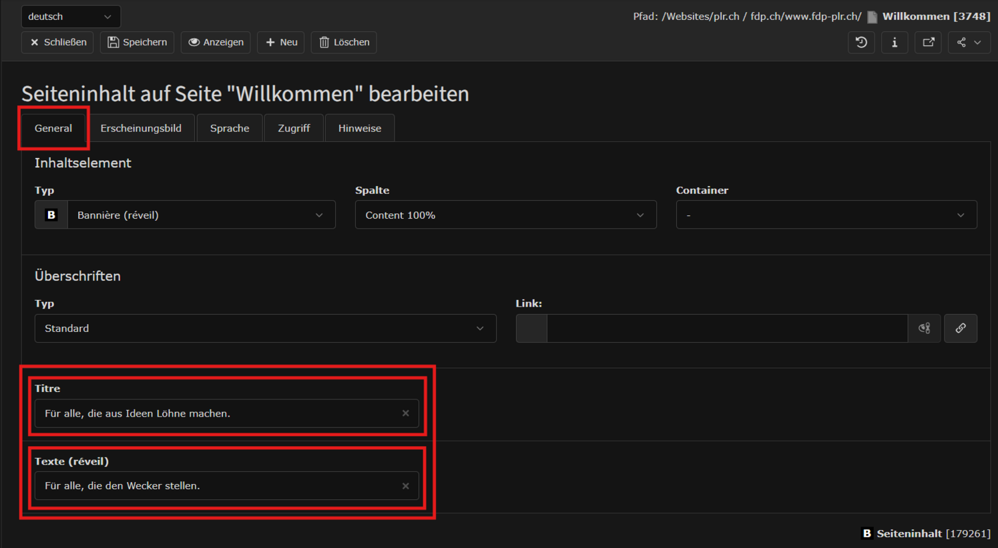Screen dimensions: 998x548
Task: Click the page icon next to Willkommen path
Action: pyautogui.click(x=872, y=17)
